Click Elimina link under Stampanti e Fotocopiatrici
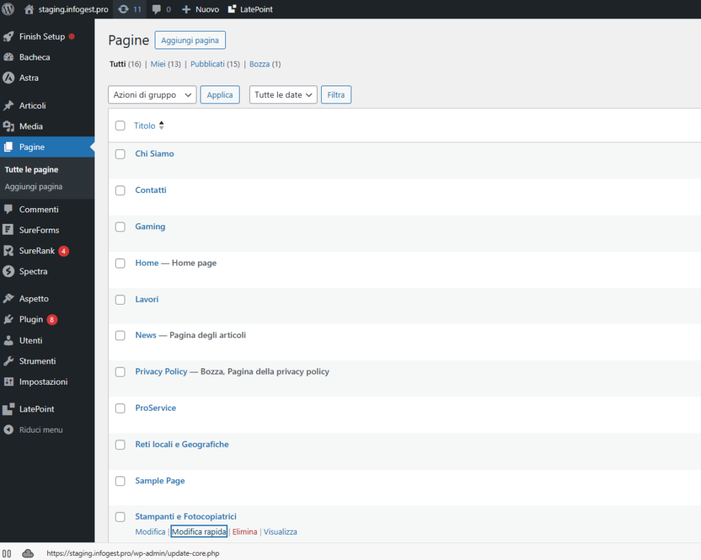Image resolution: width=701 pixels, height=560 pixels. tap(244, 532)
